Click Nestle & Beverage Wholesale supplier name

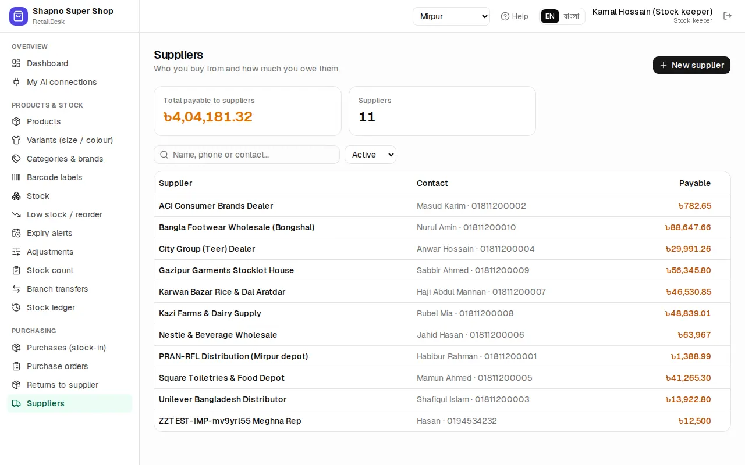coord(218,335)
